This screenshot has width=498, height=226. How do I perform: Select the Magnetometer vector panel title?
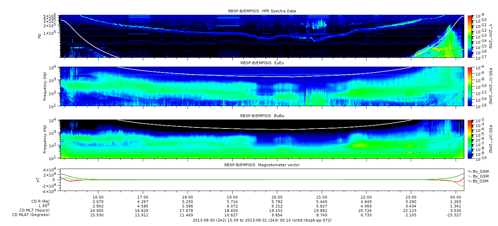point(262,165)
